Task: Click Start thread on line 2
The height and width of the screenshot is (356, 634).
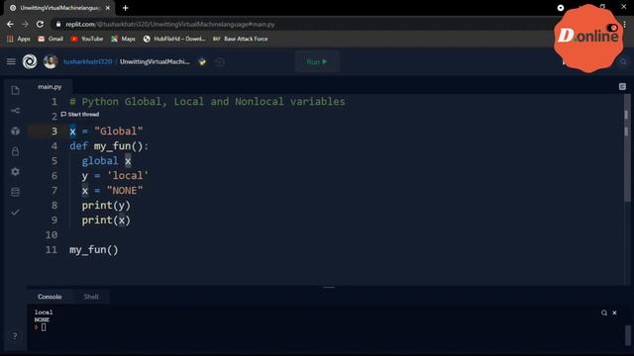Action: [x=80, y=115]
